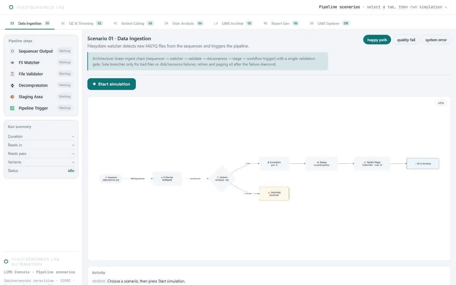Select the Quarantine /data/bad/ node
This screenshot has width=456, height=285.
(x=274, y=193)
